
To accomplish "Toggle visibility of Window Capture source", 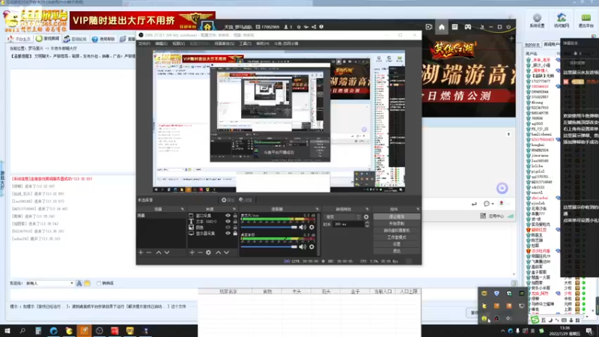I will (228, 216).
